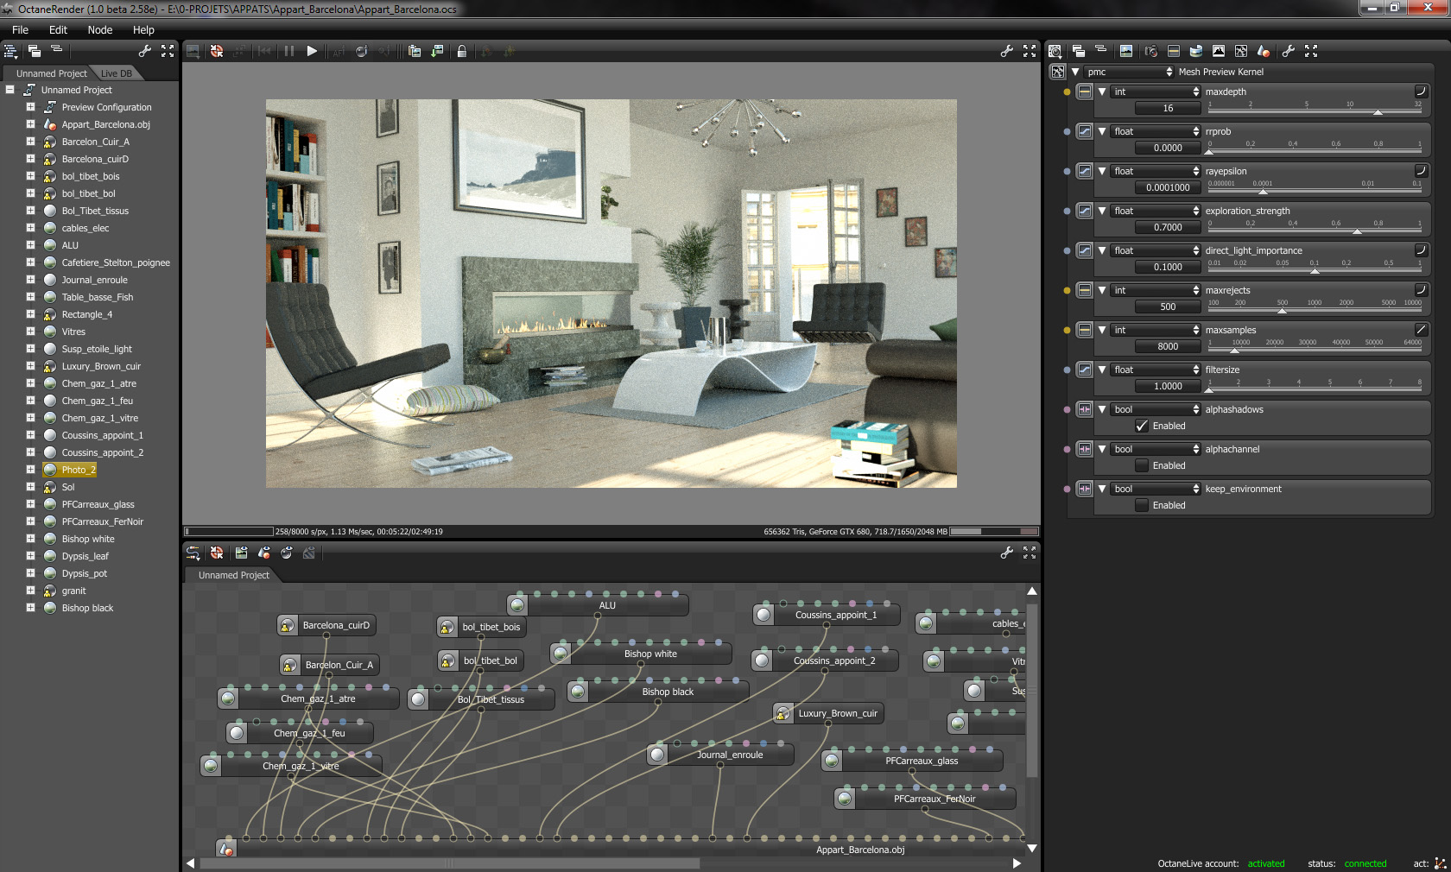Enable the keep_environment checkbox
1451x872 pixels.
pyautogui.click(x=1142, y=505)
